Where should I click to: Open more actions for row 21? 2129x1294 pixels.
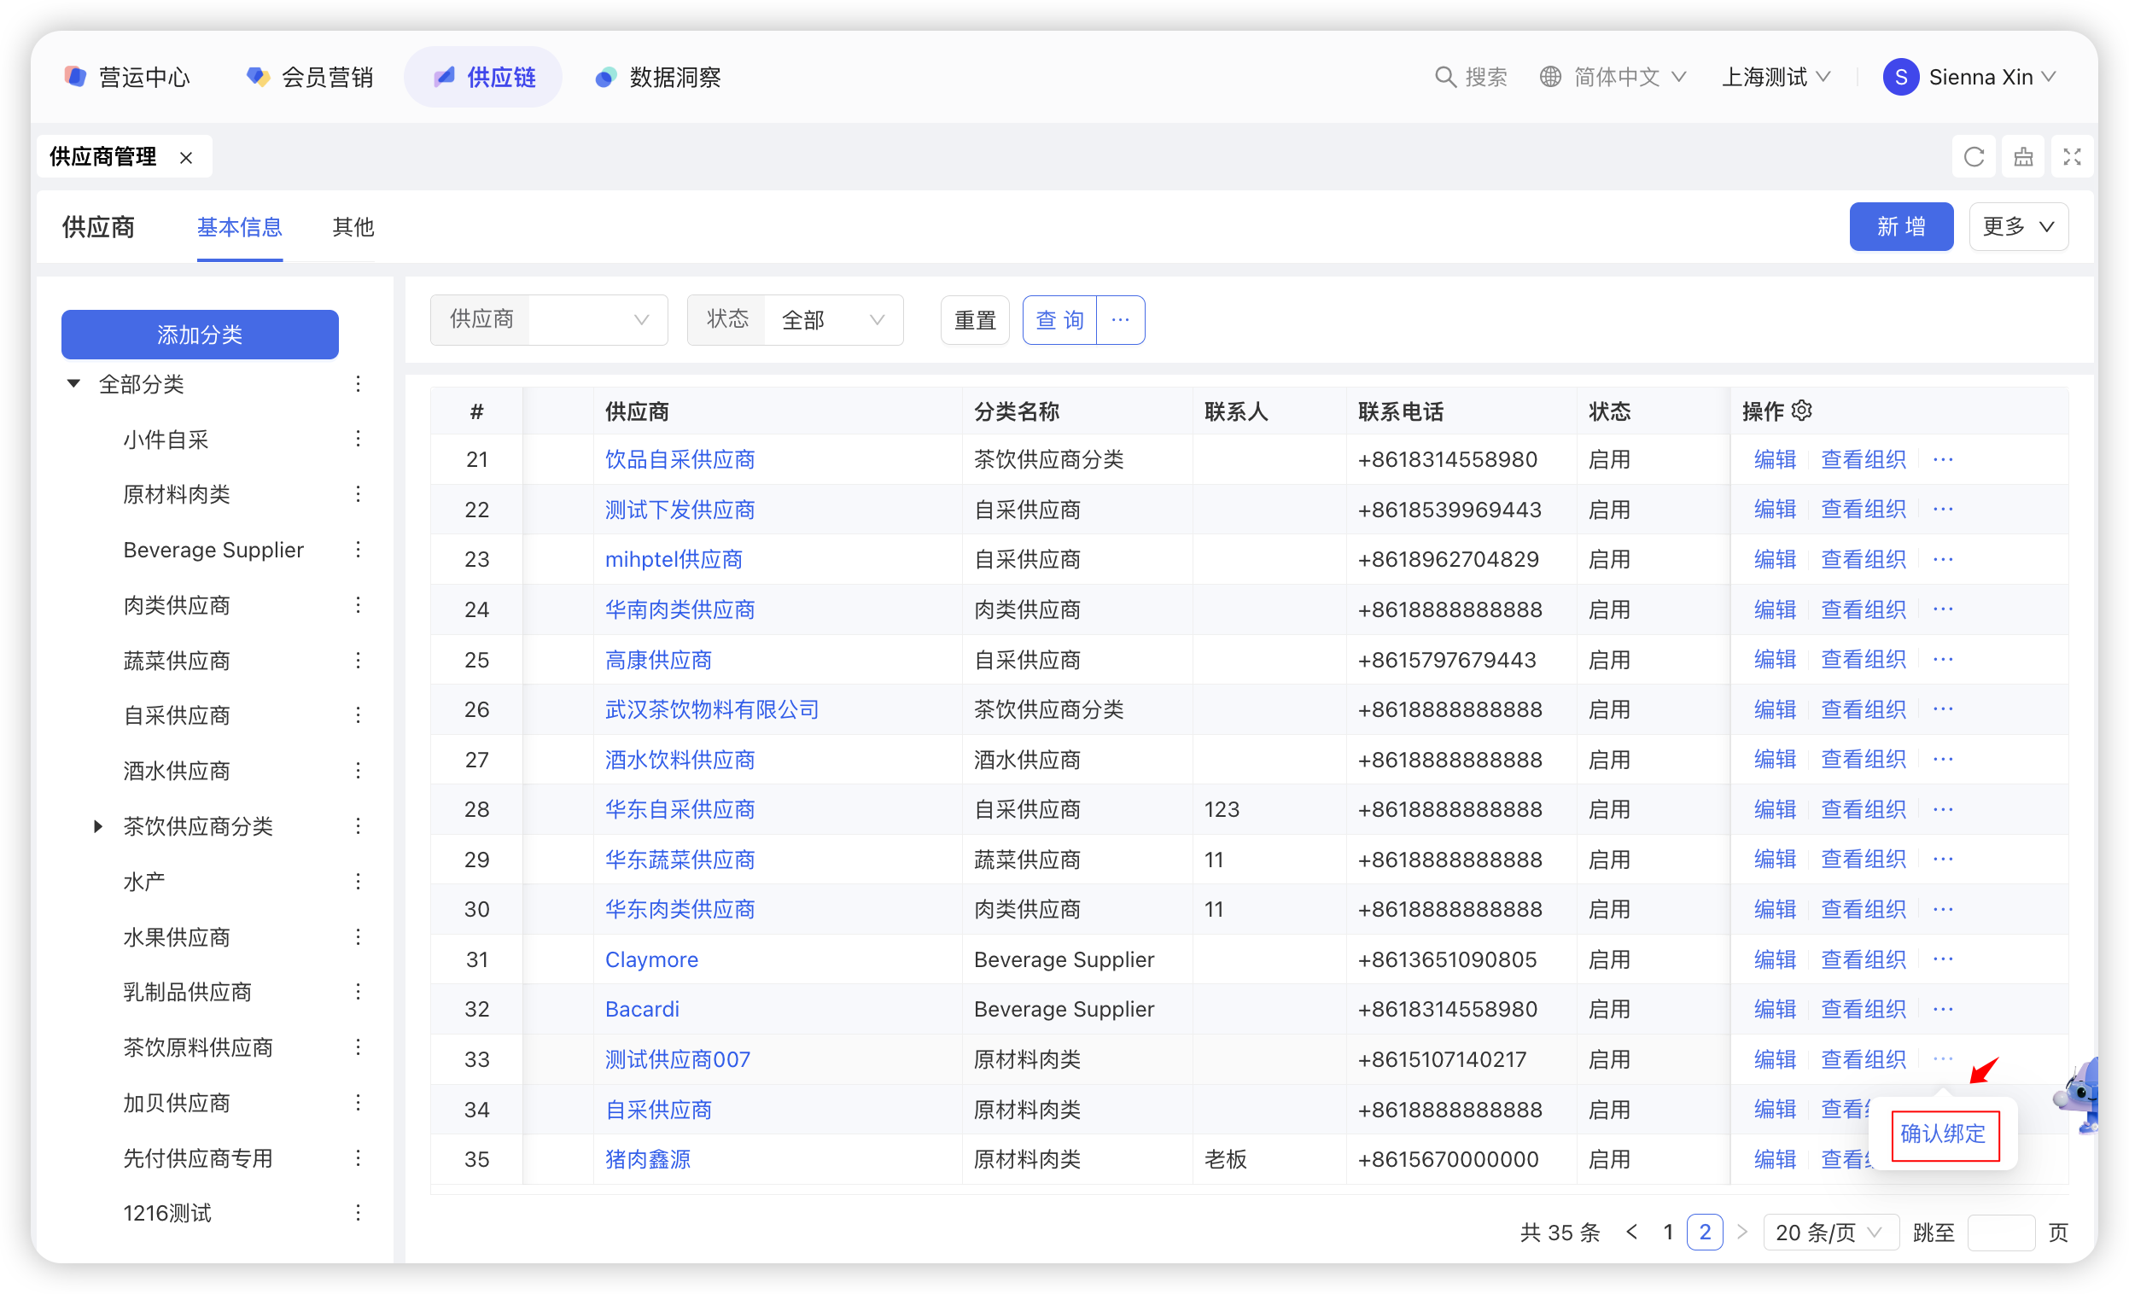coord(1943,459)
